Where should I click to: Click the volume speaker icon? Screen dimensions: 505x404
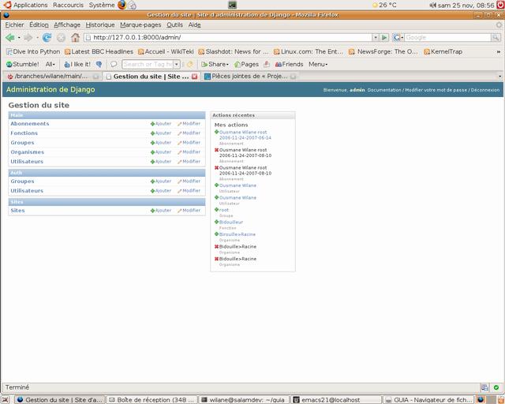[433, 5]
